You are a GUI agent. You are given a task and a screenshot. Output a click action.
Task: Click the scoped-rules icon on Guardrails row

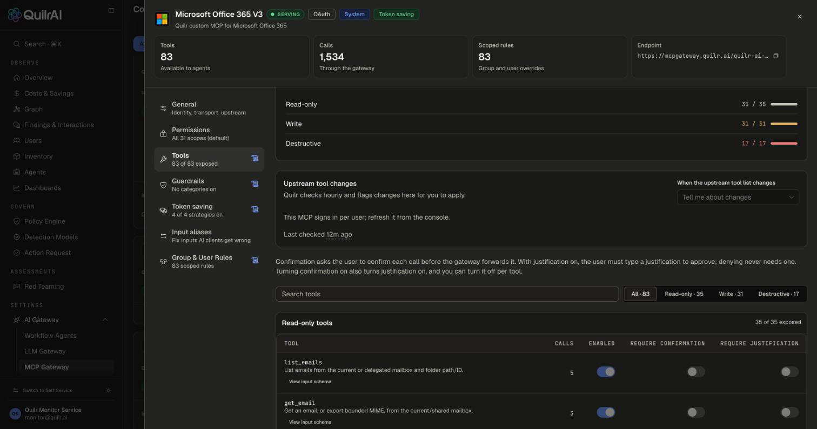[255, 183]
